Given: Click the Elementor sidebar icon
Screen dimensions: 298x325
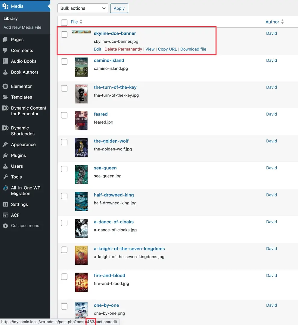Looking at the screenshot, I should [x=5, y=86].
